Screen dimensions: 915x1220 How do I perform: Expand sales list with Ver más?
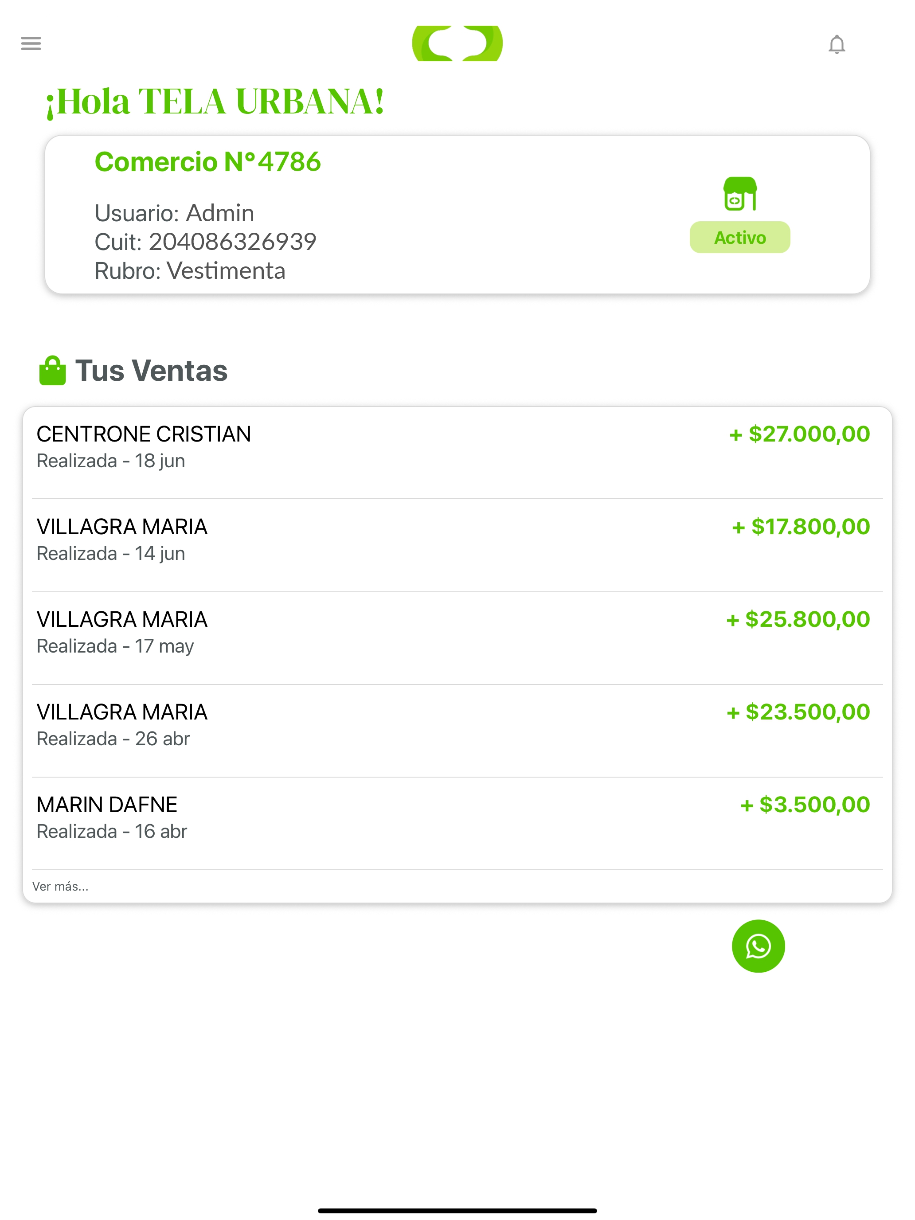point(60,886)
